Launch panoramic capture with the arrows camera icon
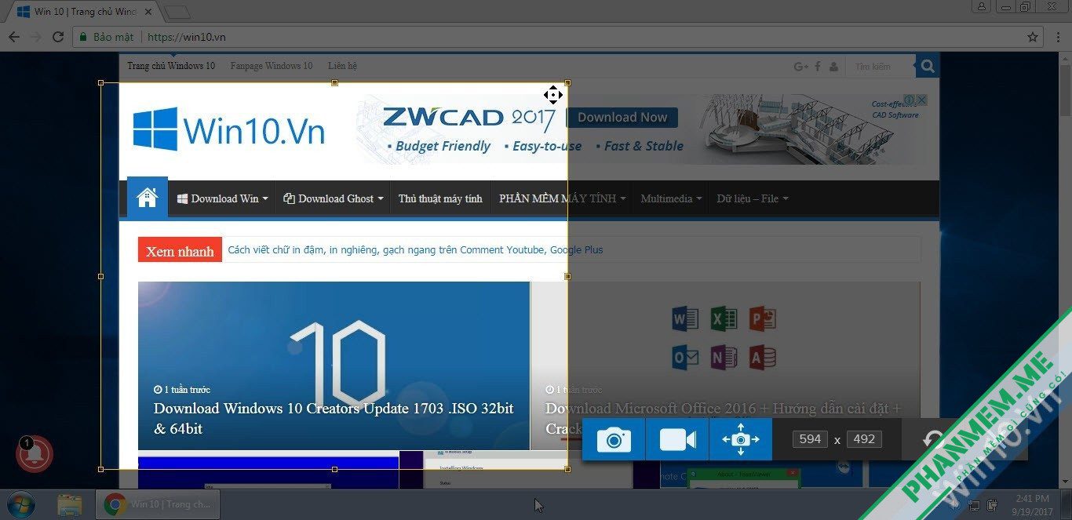The image size is (1072, 520). (741, 439)
